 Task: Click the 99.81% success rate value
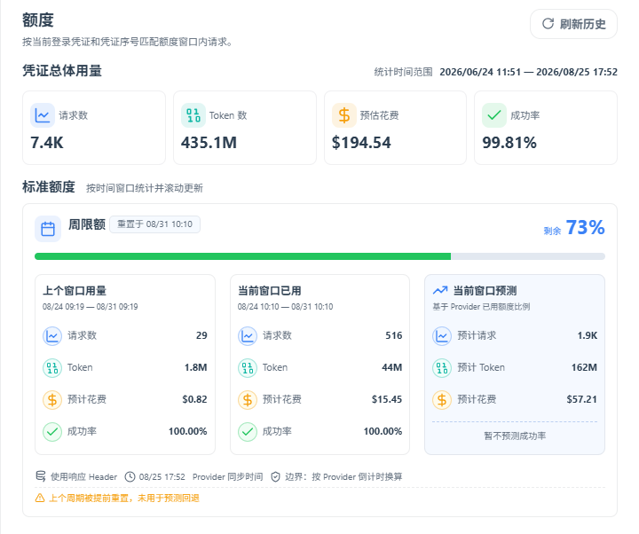(x=509, y=143)
